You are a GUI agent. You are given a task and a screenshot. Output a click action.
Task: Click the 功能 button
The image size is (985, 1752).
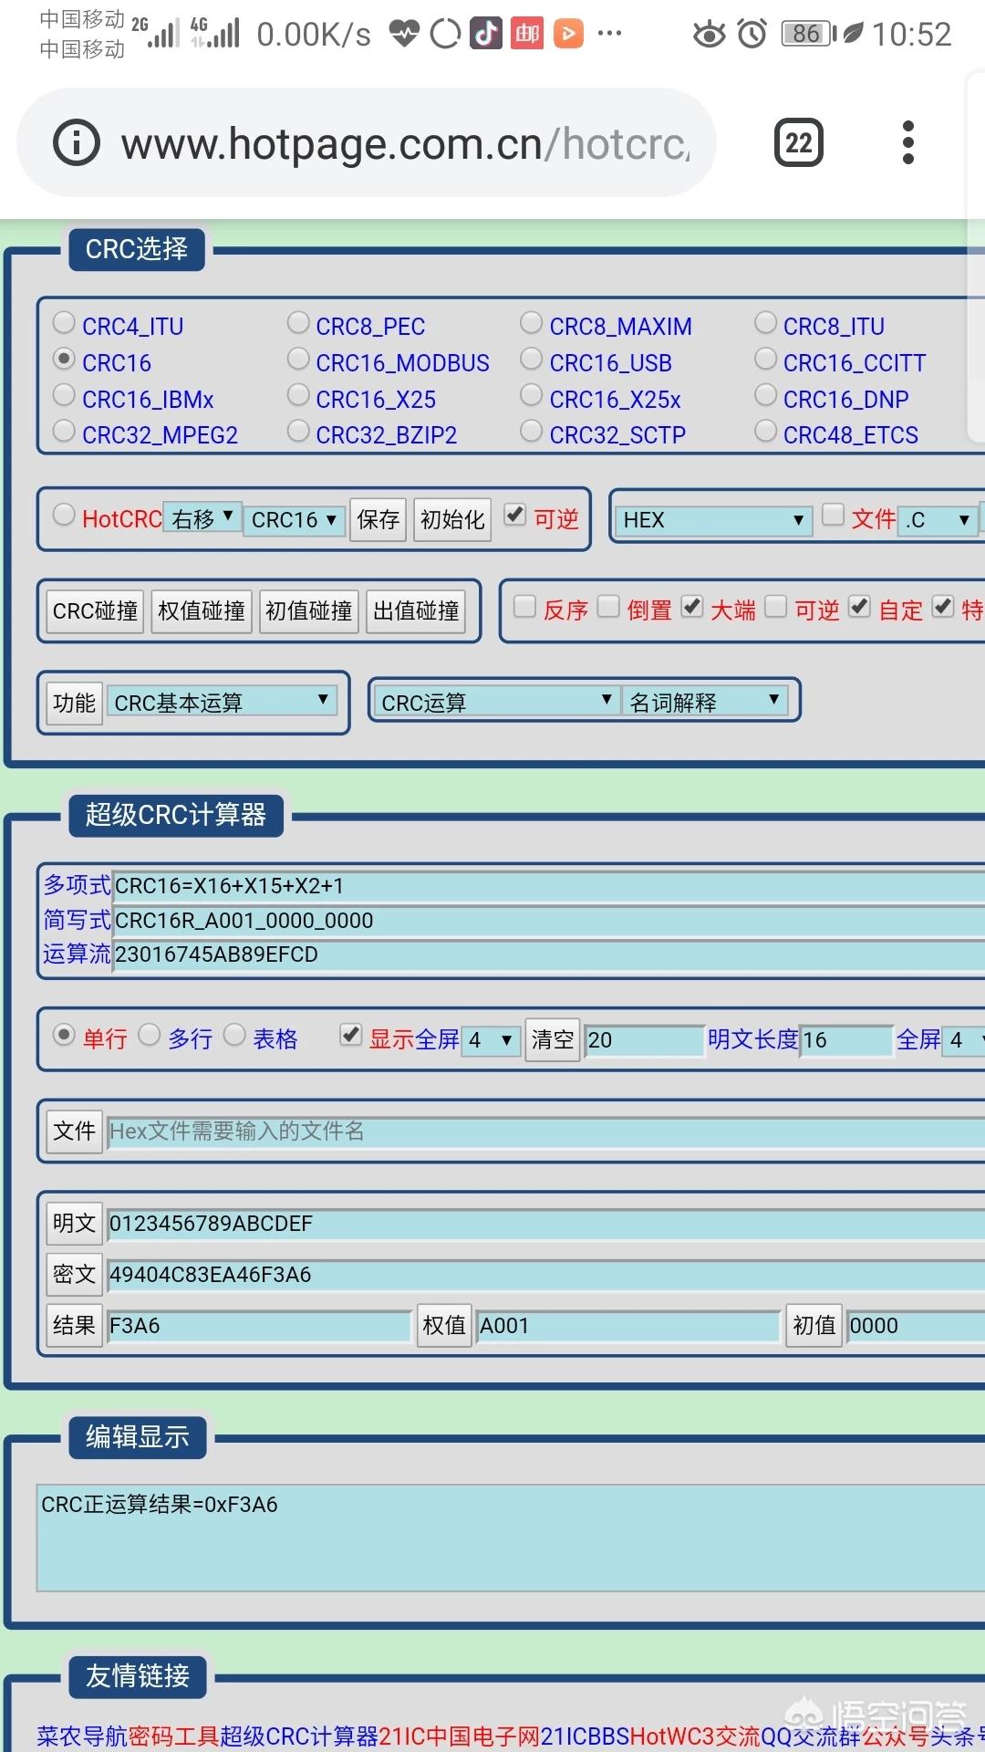74,703
